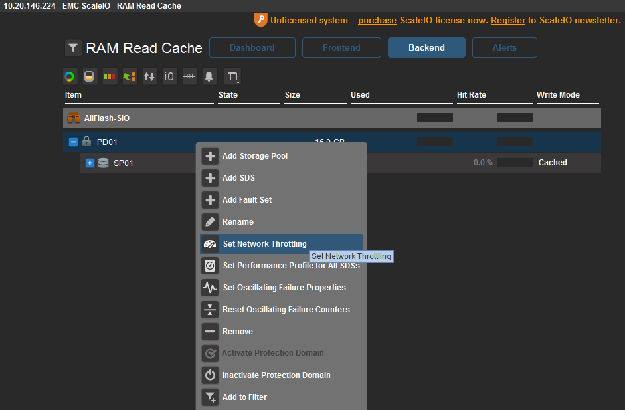
Task: Open the purchase license link
Action: [377, 21]
